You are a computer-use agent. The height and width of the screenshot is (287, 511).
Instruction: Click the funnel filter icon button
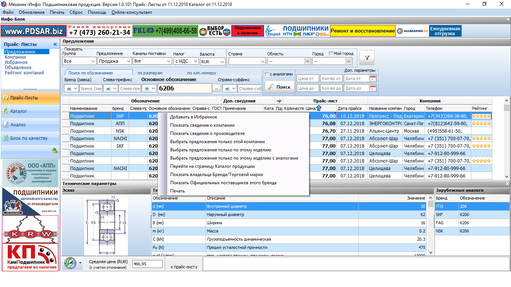(x=367, y=58)
